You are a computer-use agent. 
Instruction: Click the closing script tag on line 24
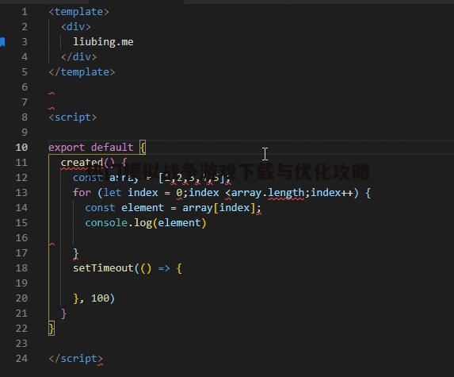point(75,359)
